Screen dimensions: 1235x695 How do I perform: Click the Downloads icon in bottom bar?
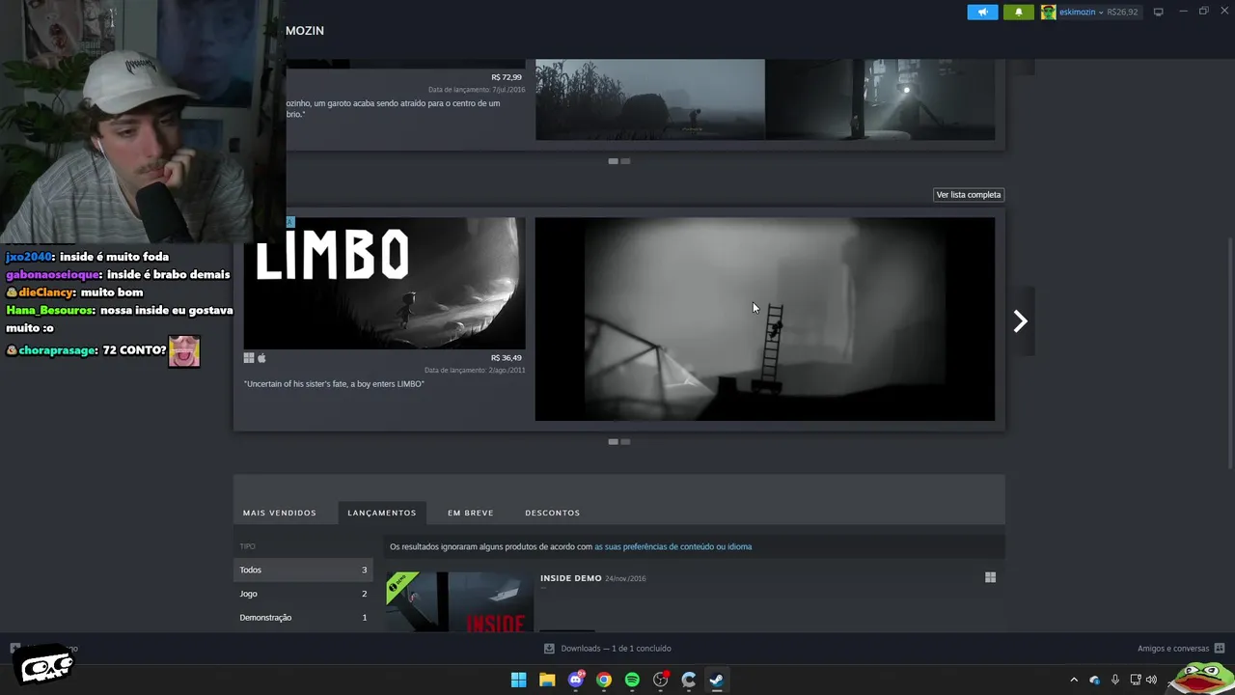click(x=549, y=649)
